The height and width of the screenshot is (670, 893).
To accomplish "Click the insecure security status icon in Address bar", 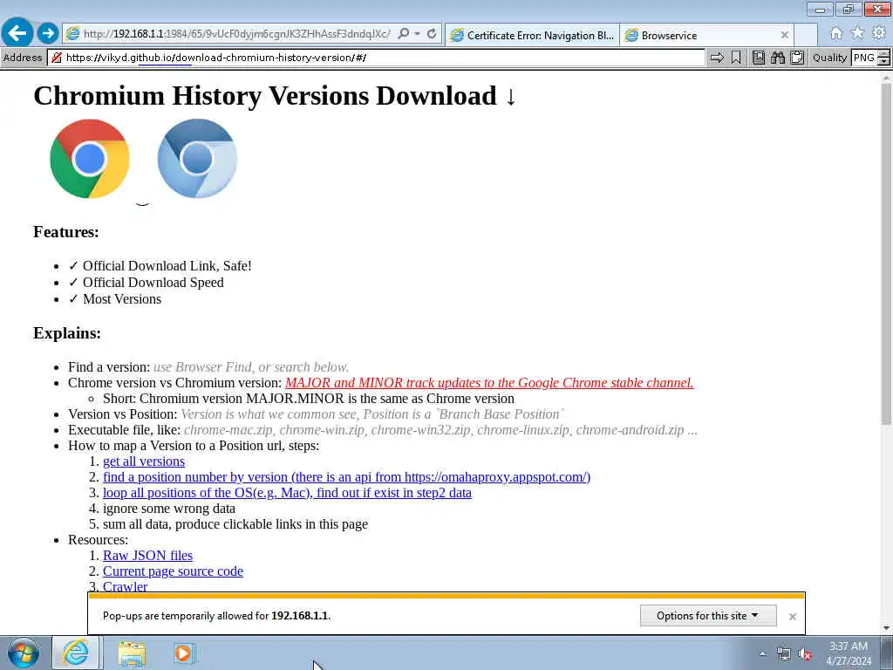I will coord(56,58).
